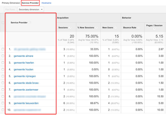Check the box for gemeente houten row

[x=3, y=69]
